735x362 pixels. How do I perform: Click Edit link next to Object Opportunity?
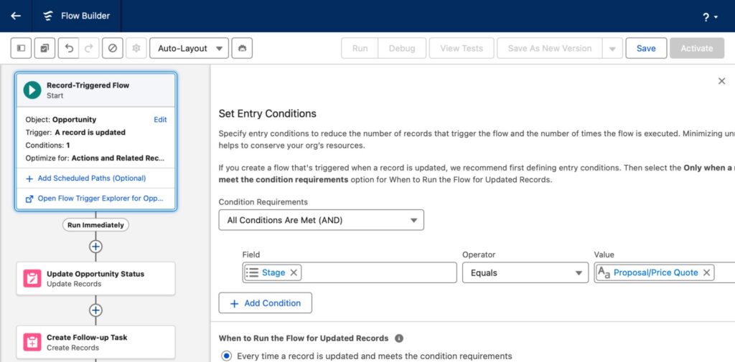[160, 120]
